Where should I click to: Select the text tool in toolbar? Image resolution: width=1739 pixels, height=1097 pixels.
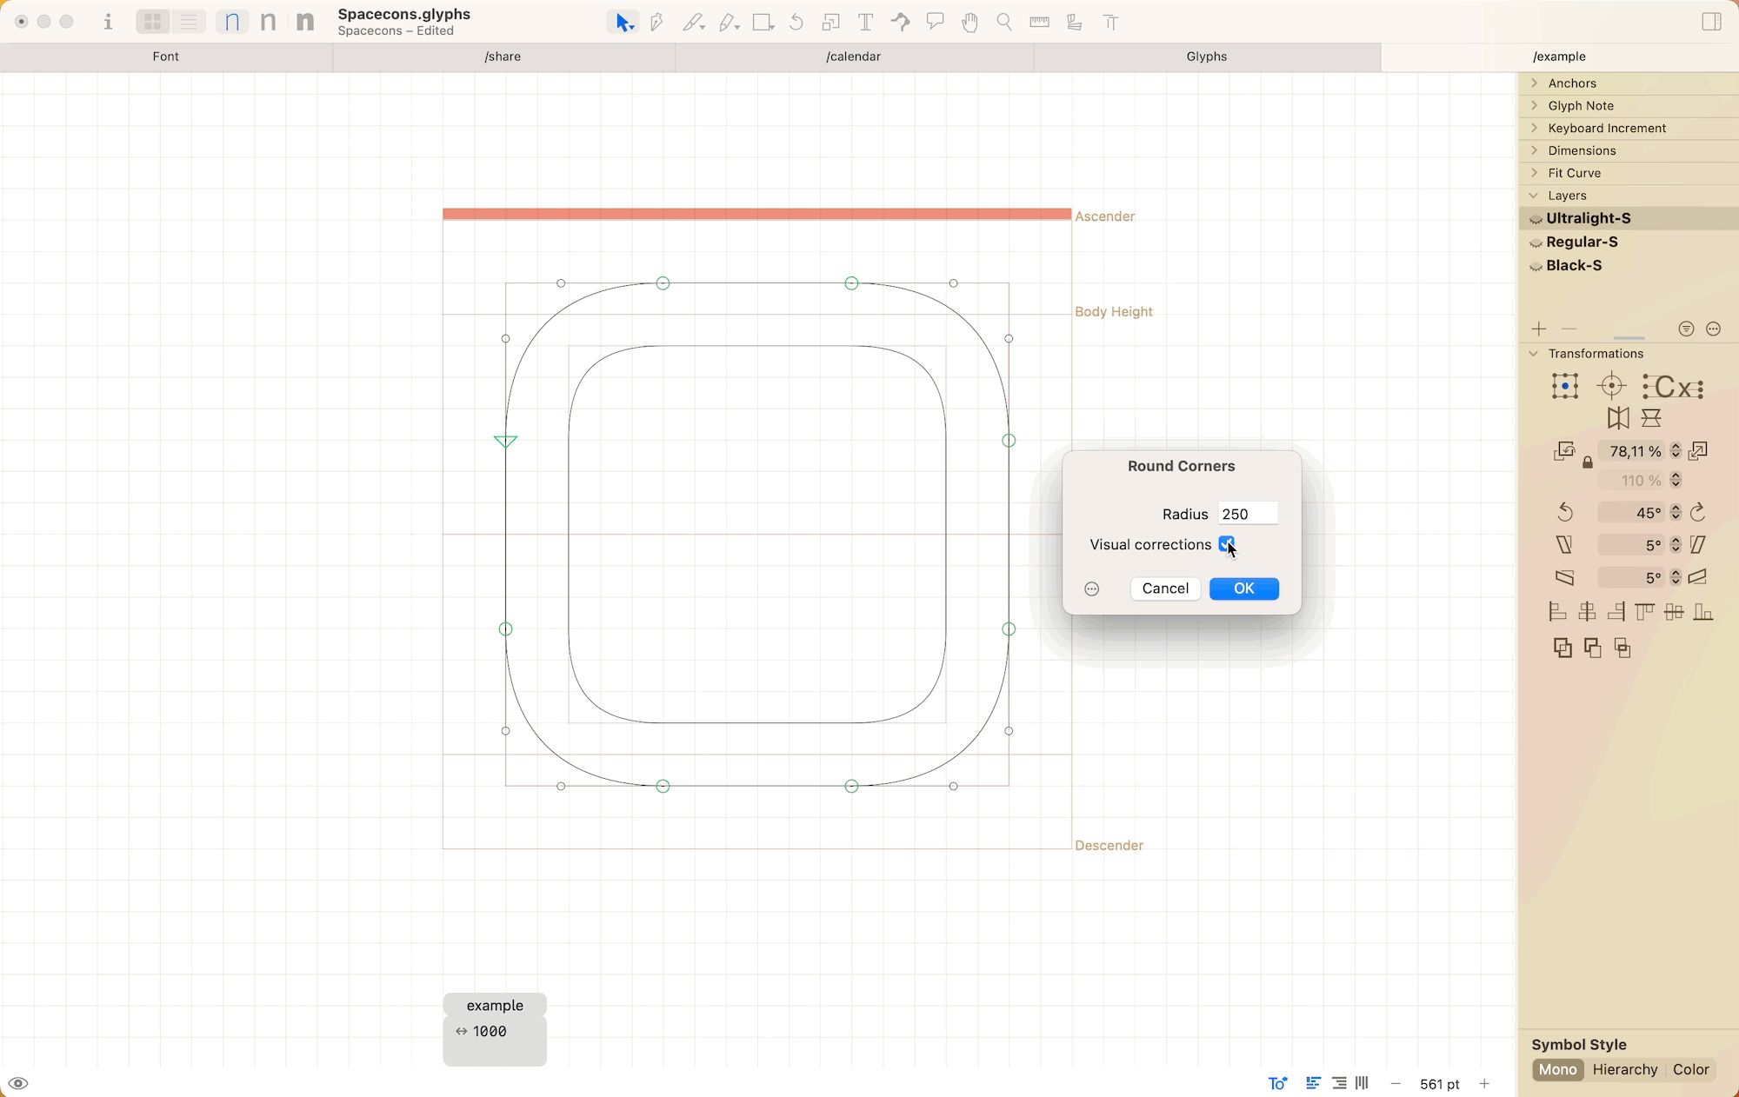864,22
